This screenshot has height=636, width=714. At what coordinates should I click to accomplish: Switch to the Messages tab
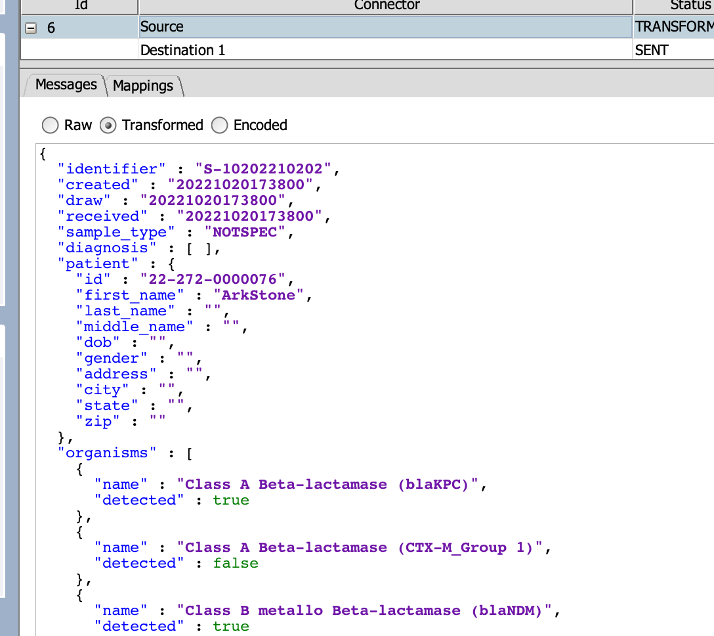point(66,85)
